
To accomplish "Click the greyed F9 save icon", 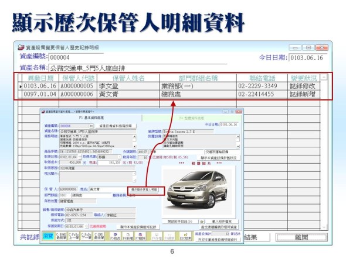I will (x=157, y=236).
